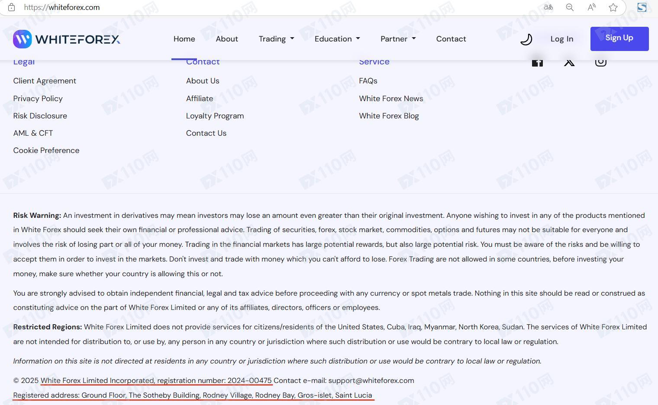
Task: Open the White Forex News link
Action: 391,99
